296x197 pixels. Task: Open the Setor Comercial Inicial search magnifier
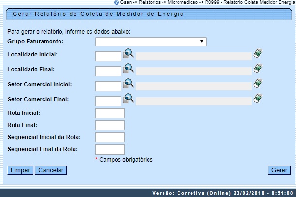pos(128,84)
